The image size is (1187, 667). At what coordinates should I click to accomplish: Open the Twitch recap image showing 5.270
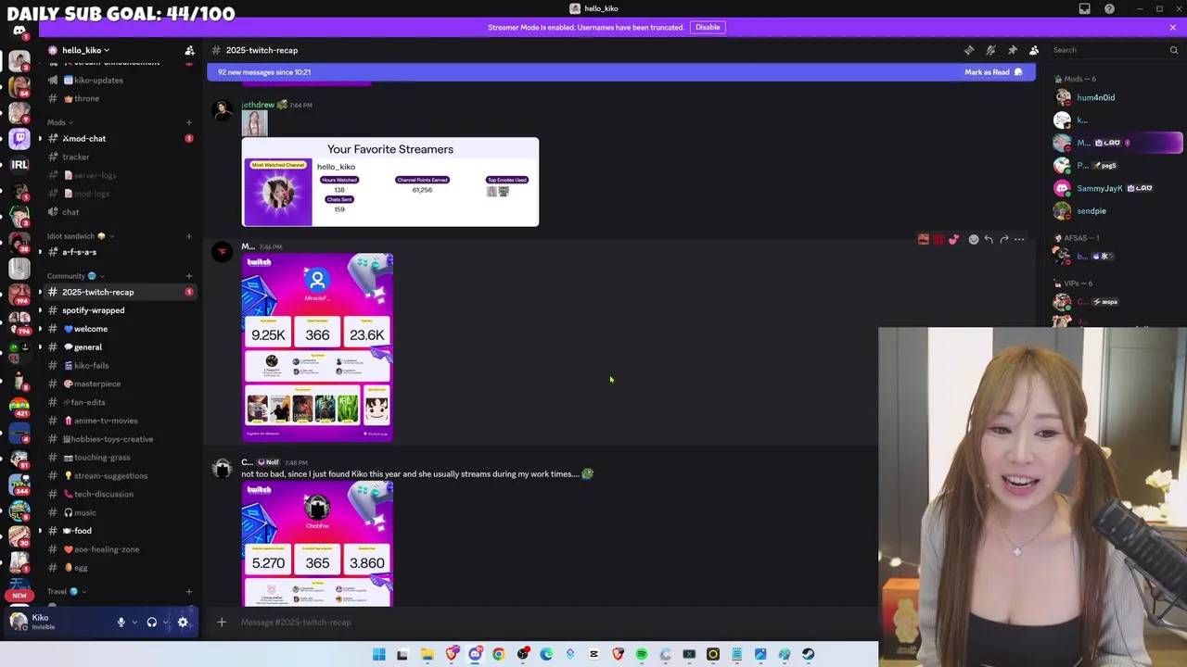click(317, 545)
